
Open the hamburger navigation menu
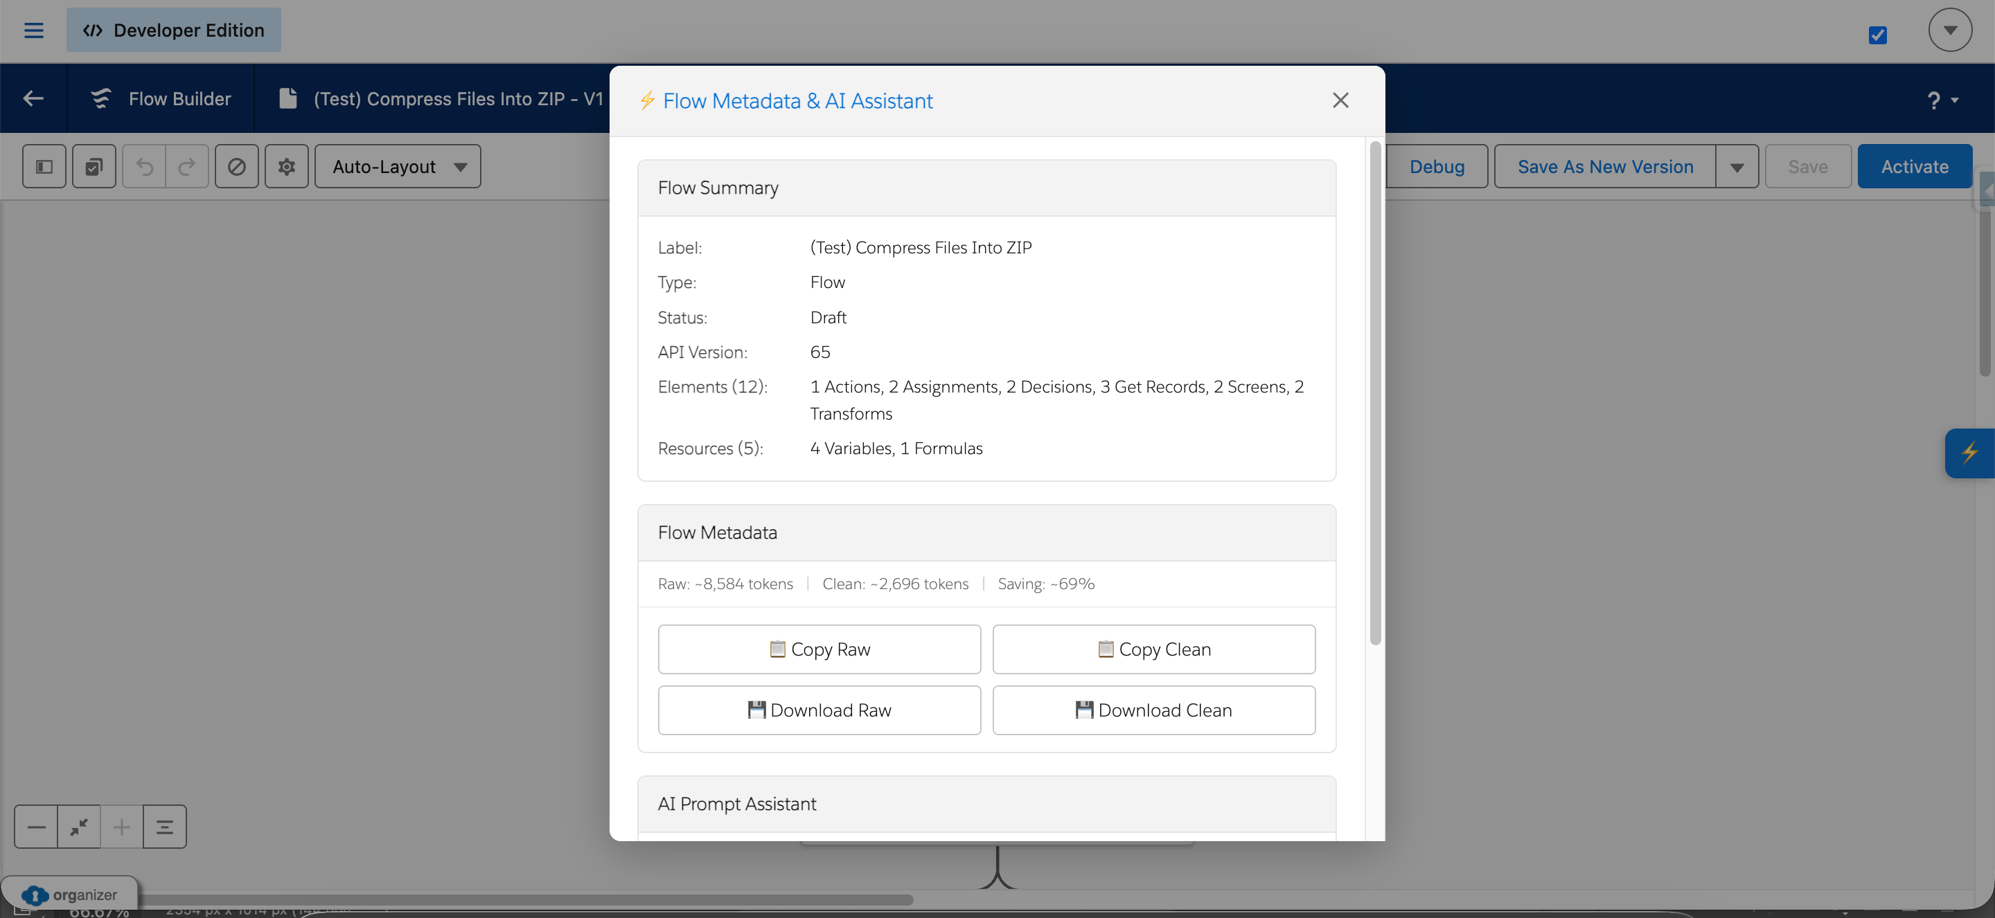click(33, 30)
